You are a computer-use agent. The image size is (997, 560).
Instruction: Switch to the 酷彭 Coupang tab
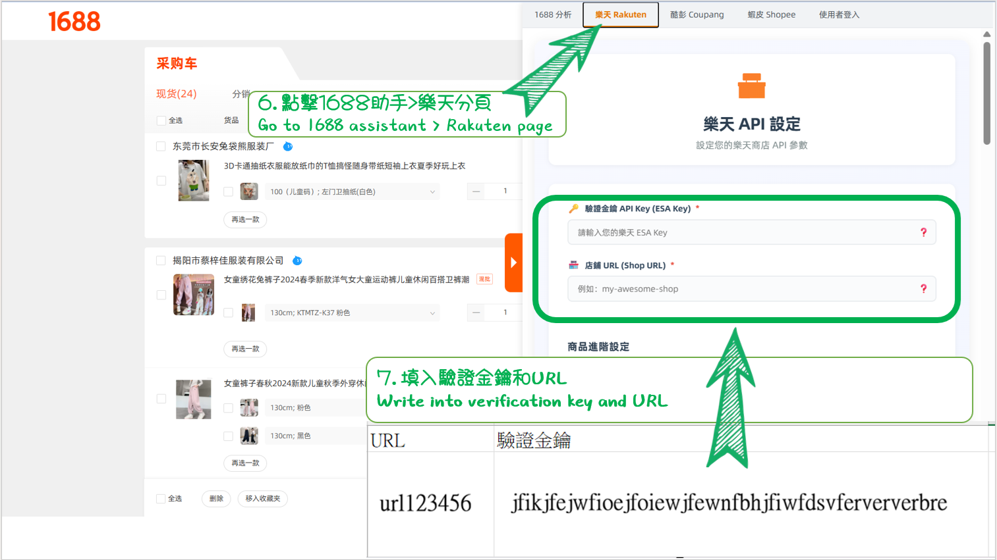(x=697, y=14)
